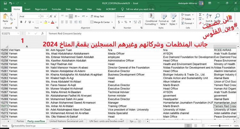Add a new sheet with plus icon
This screenshot has height=129, width=240.
(x=140, y=121)
